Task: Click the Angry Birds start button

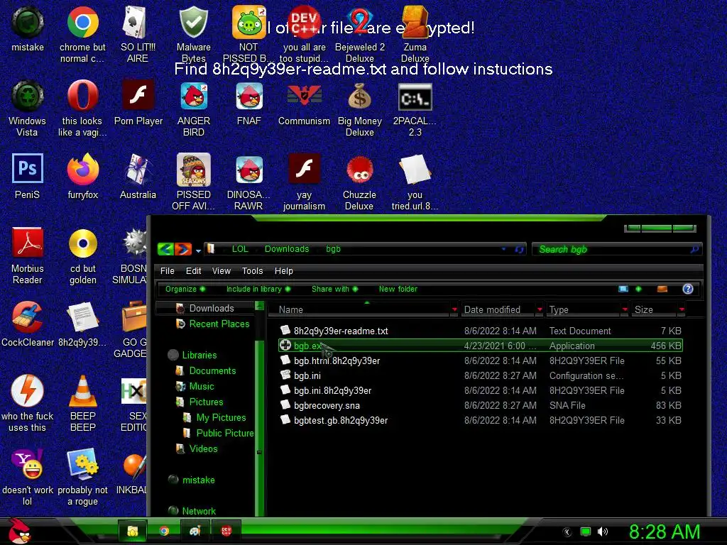Action: coord(19,530)
